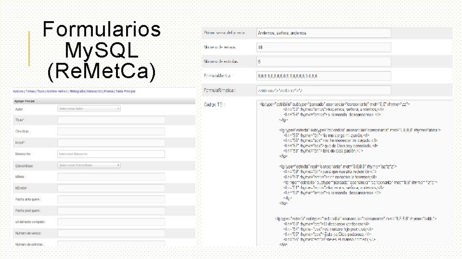The height and width of the screenshot is (259, 462).
Task: Click the IdBeta input field
Action: click(111, 177)
